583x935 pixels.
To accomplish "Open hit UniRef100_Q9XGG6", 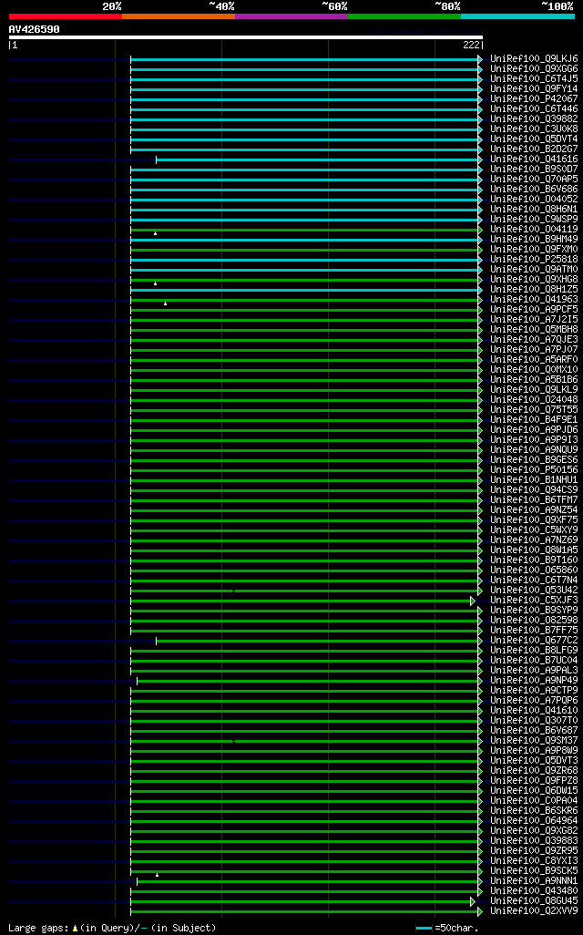I will [534, 69].
